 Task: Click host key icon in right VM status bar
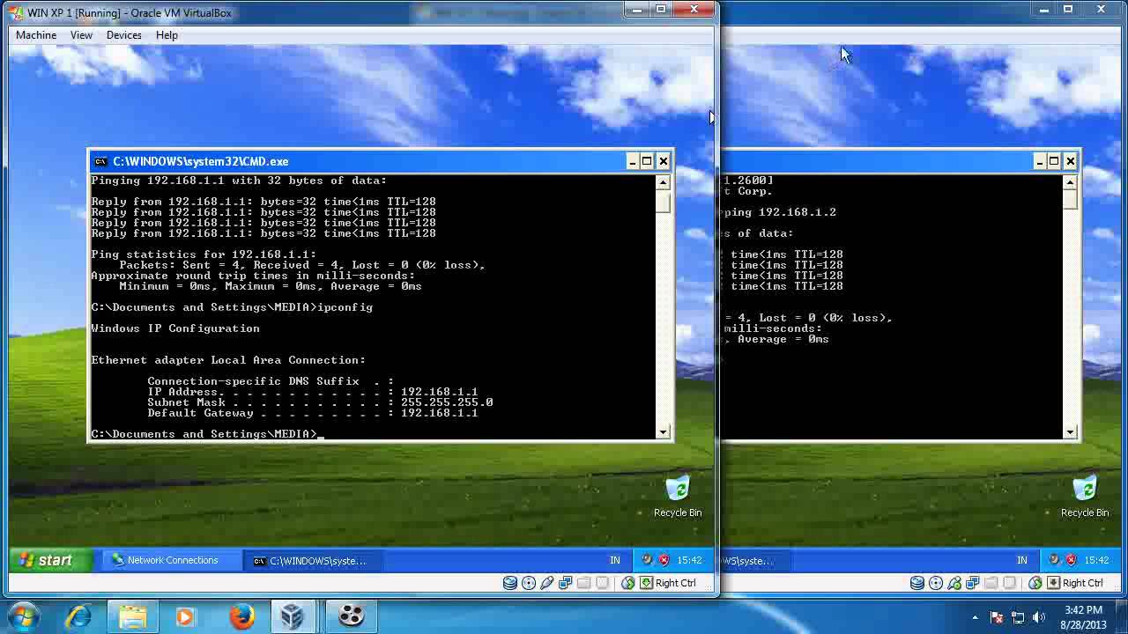click(1053, 583)
